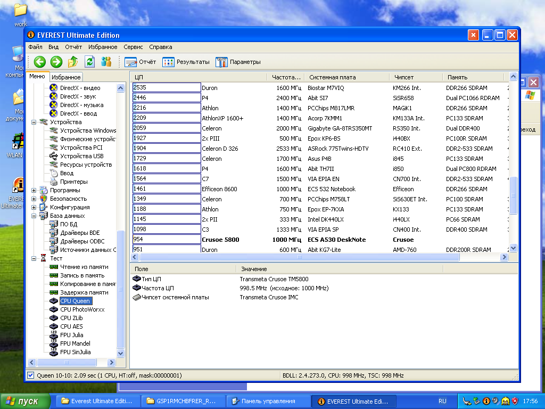The image size is (545, 409).
Task: Switch to GSP1RMCHBFRER taskbar button
Action: (x=183, y=402)
